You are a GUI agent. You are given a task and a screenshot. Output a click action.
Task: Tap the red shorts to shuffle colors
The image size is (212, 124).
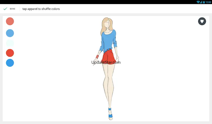(x=109, y=56)
